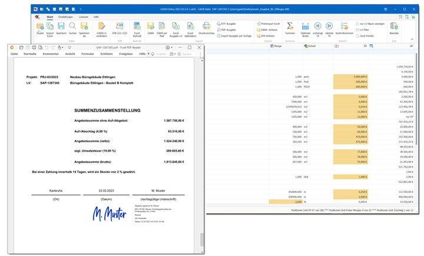Click the Summen sigma icon
Screen dimensions: 424x256
click(x=290, y=27)
